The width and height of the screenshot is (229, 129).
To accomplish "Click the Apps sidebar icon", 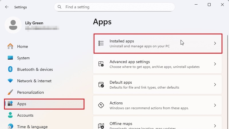I will [10, 103].
